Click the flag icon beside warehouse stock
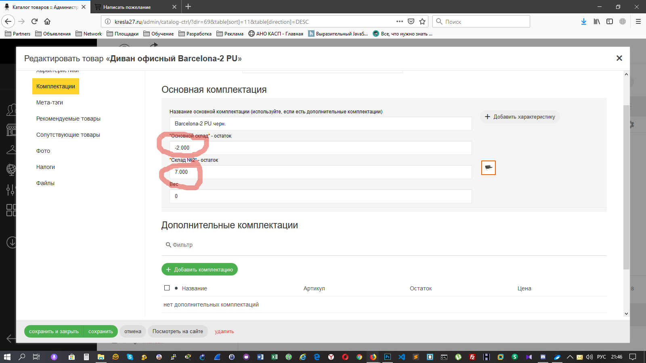This screenshot has width=646, height=363. [x=488, y=168]
